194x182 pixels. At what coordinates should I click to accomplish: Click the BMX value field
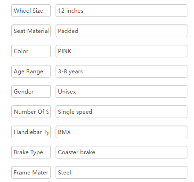tap(121, 132)
